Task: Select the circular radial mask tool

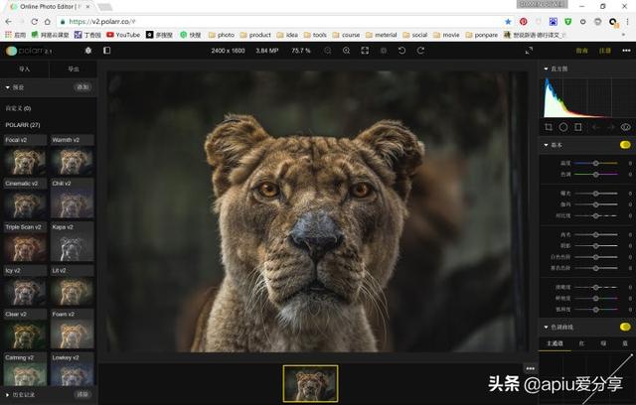Action: click(x=563, y=127)
